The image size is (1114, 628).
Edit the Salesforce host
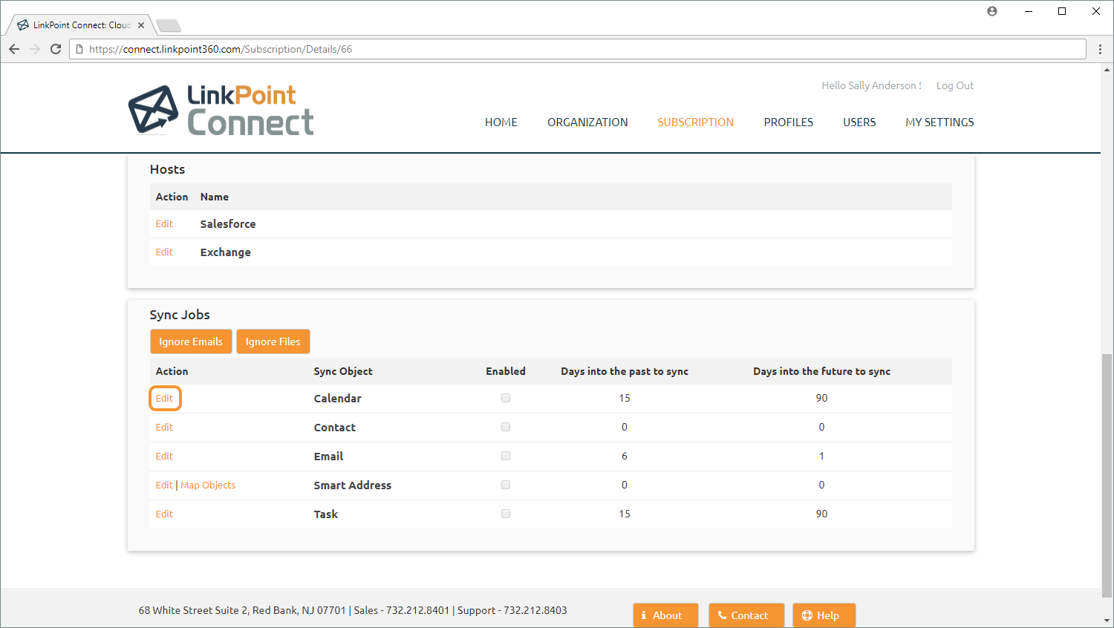164,224
